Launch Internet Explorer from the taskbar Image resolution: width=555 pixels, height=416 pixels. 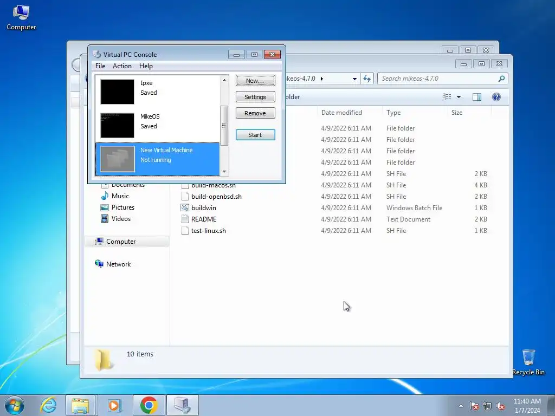click(x=48, y=405)
